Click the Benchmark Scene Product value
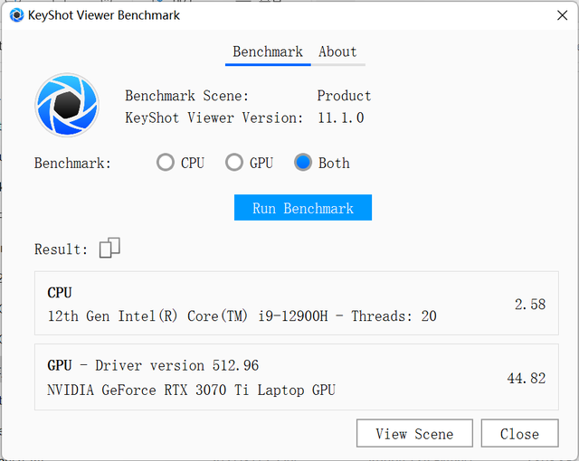The height and width of the screenshot is (461, 579). click(344, 96)
